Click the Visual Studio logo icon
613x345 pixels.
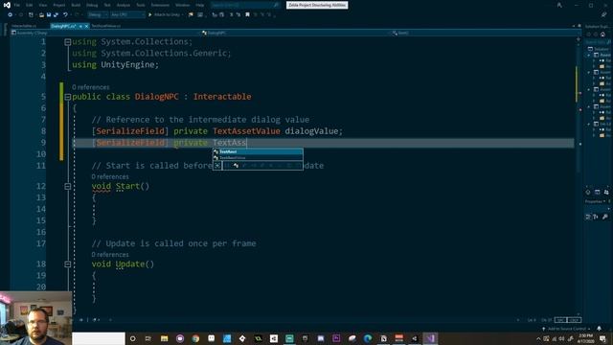tap(7, 5)
